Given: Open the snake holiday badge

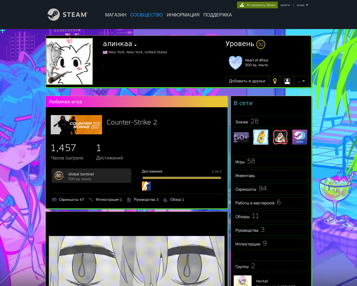Looking at the screenshot, I should click(x=280, y=137).
